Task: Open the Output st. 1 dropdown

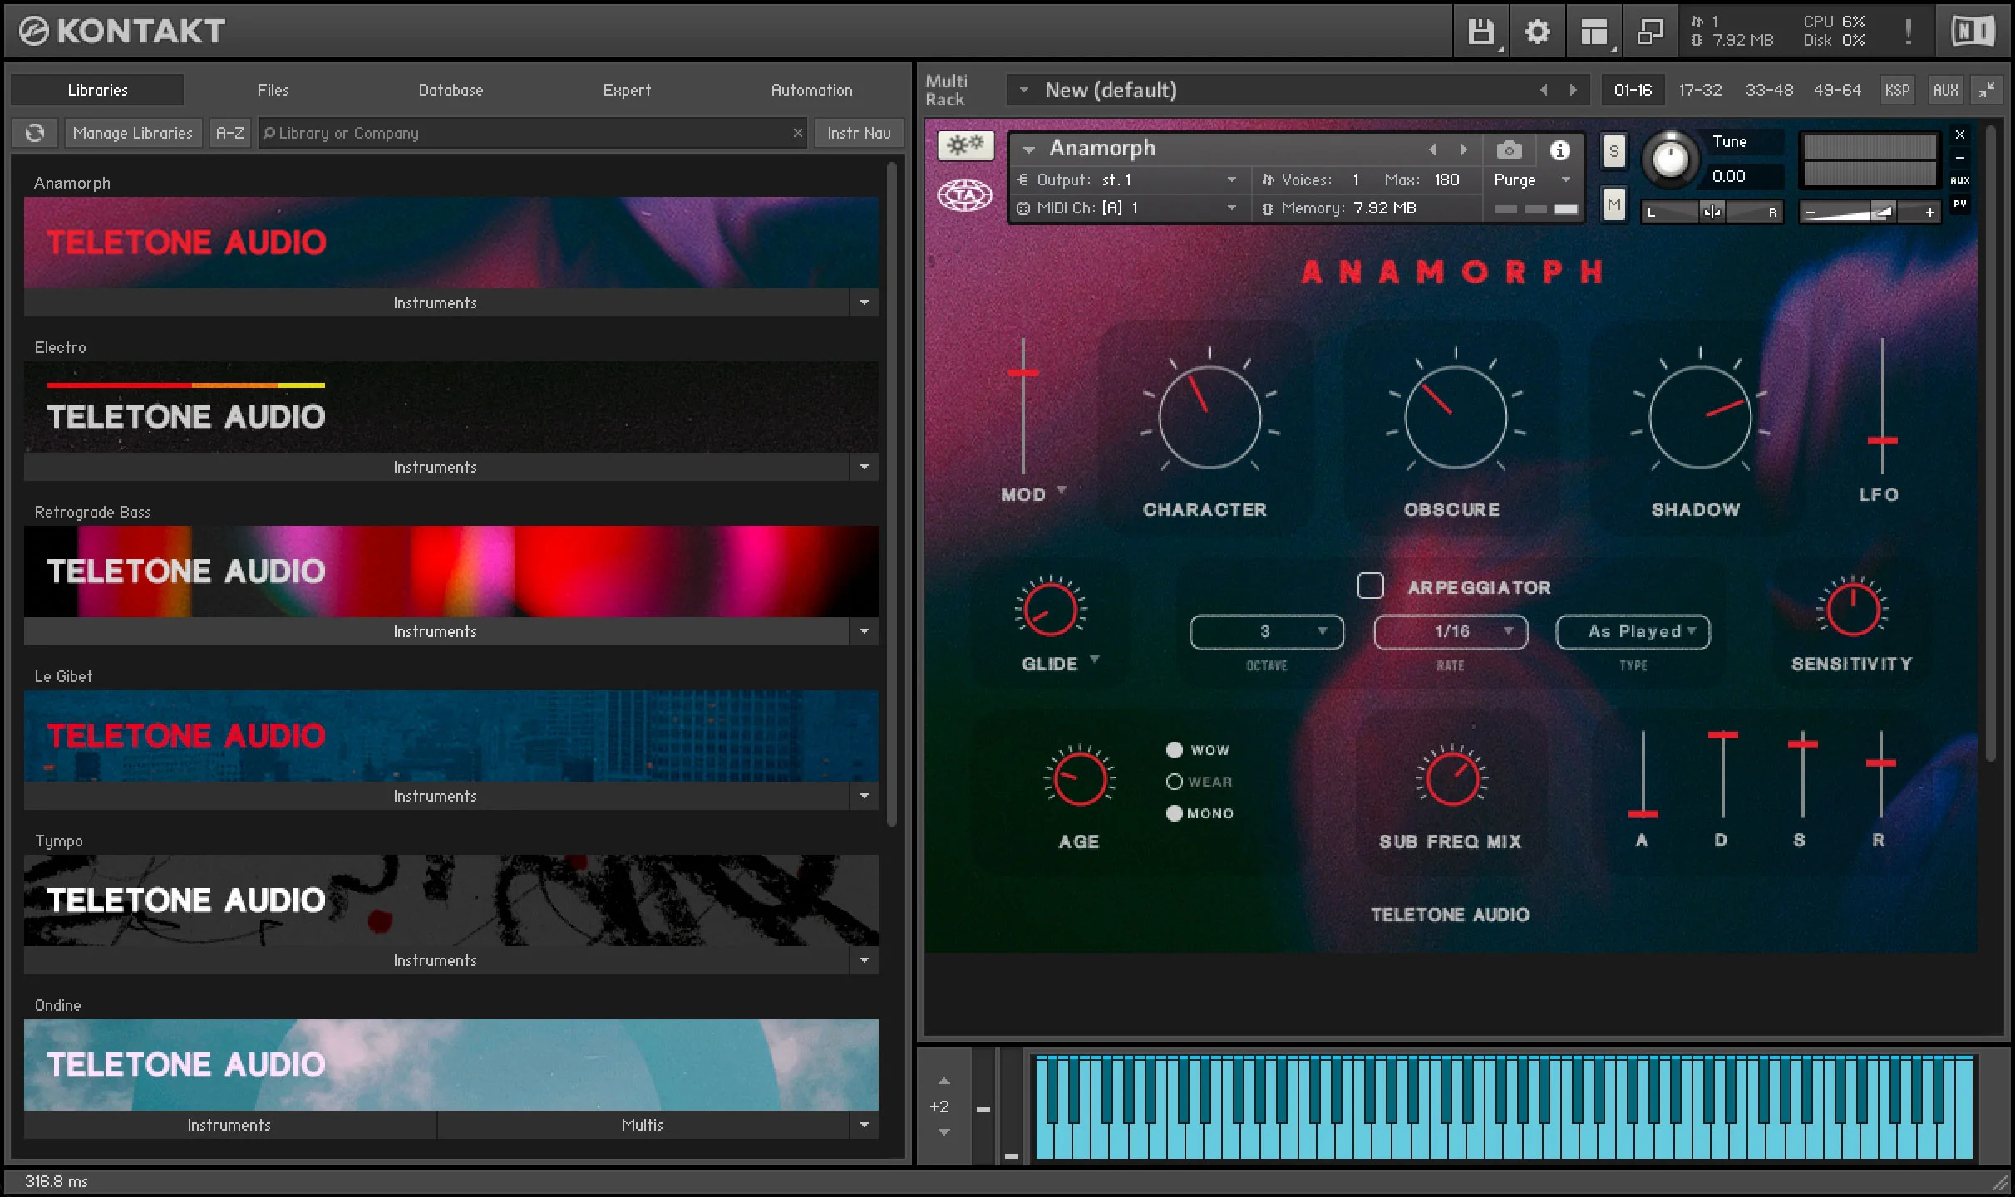Action: [x=1128, y=179]
